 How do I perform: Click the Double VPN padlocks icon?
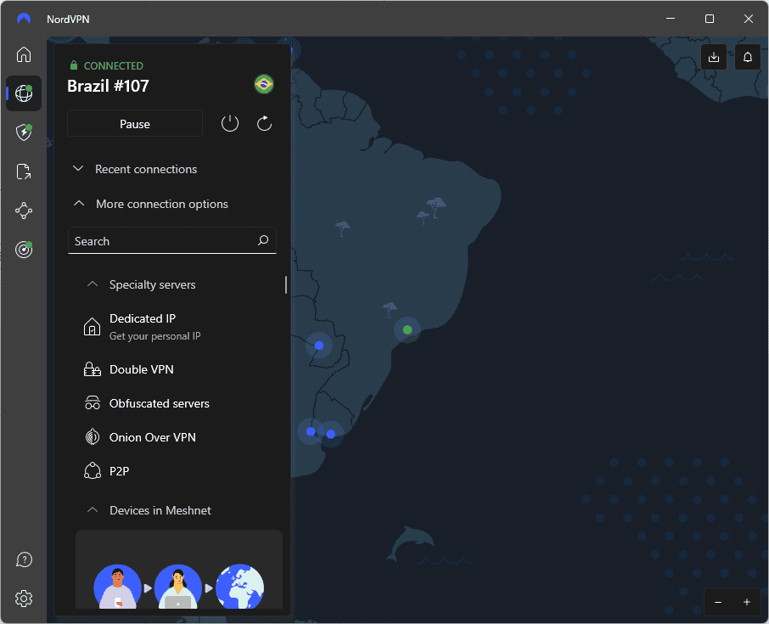click(93, 369)
